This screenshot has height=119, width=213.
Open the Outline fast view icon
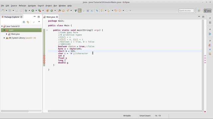[210, 34]
